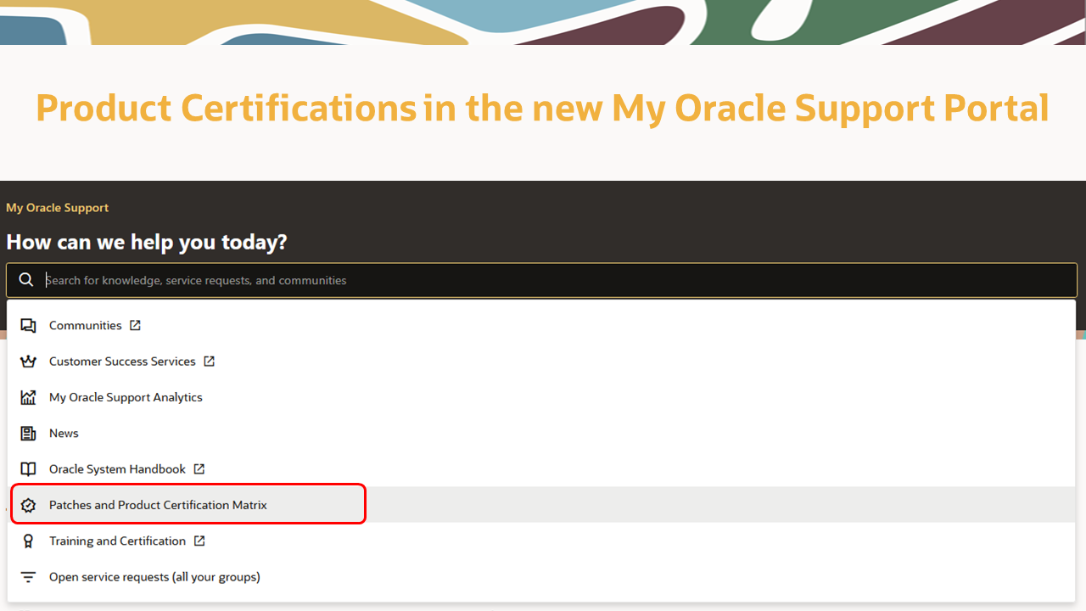The image size is (1086, 611).
Task: Click the My Oracle Support heading link
Action: (57, 207)
